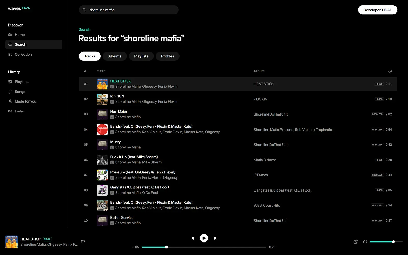
Task: Click the TIDAL badge in player bar
Action: (47, 239)
